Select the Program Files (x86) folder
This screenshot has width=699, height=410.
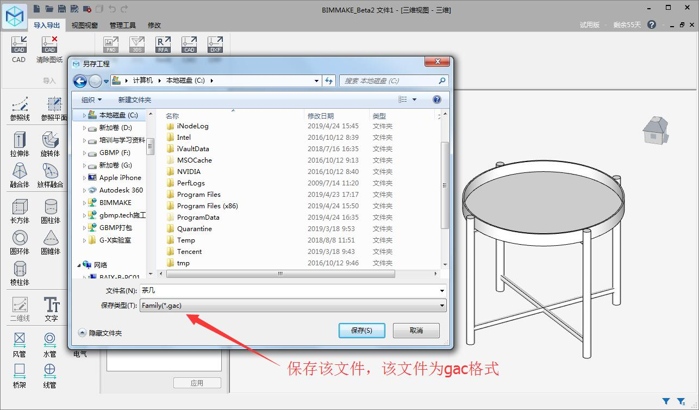pos(207,206)
